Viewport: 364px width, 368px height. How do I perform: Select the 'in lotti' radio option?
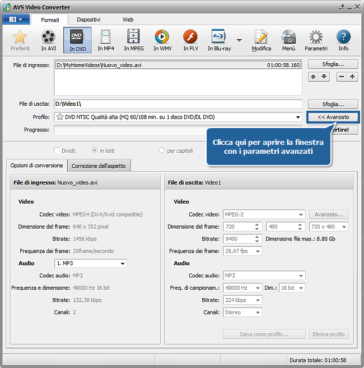pos(95,150)
